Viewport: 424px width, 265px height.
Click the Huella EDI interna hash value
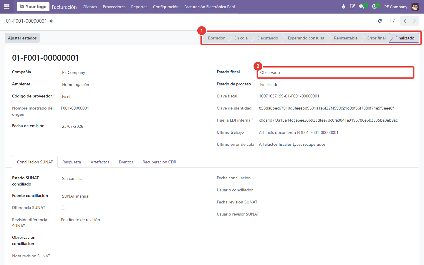click(x=328, y=120)
